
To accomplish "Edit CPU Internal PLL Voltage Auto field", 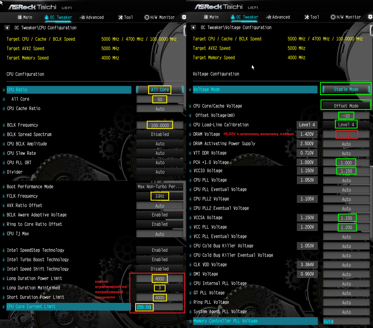I will pyautogui.click(x=346, y=284).
